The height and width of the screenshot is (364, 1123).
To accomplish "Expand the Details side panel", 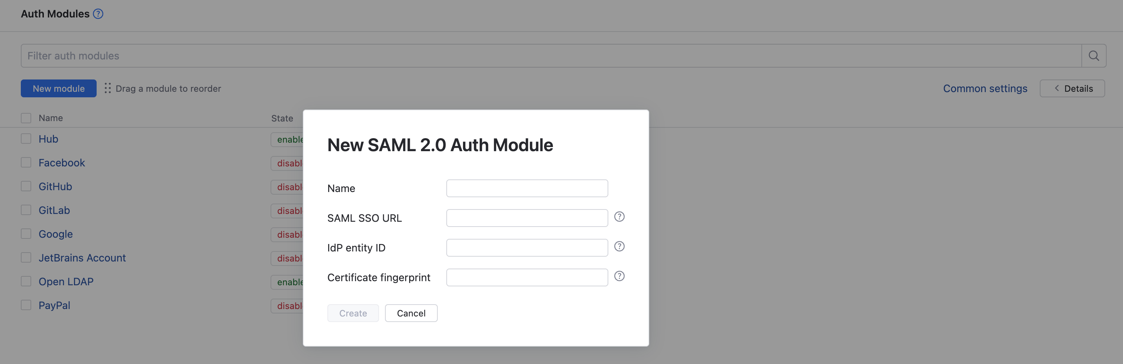I will coord(1072,88).
